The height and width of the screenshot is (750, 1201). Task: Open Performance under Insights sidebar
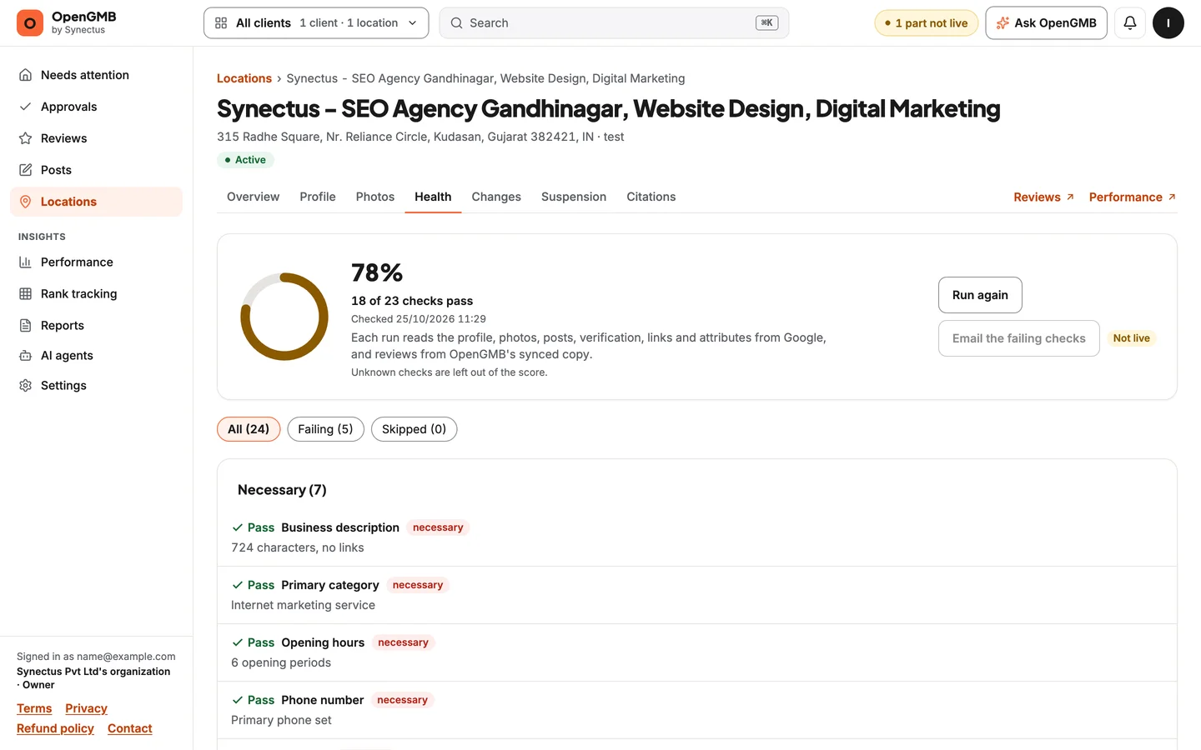96,262
